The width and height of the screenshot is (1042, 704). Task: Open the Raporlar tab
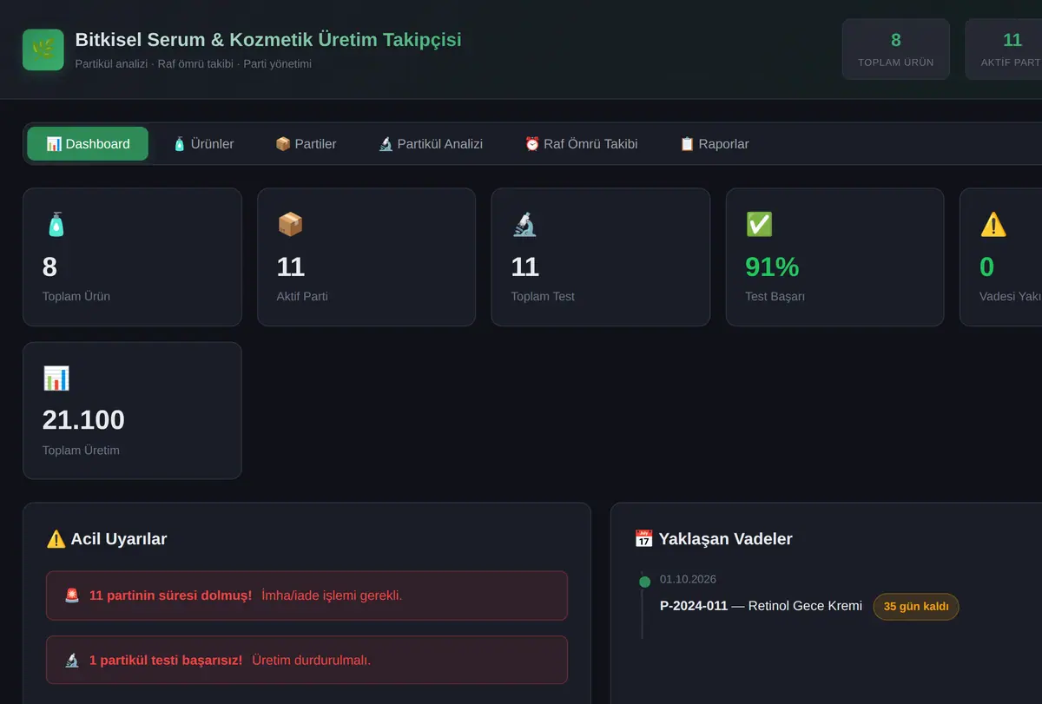coord(714,144)
